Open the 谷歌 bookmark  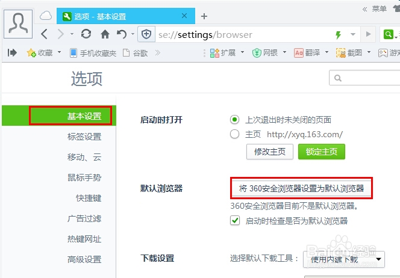(x=136, y=53)
